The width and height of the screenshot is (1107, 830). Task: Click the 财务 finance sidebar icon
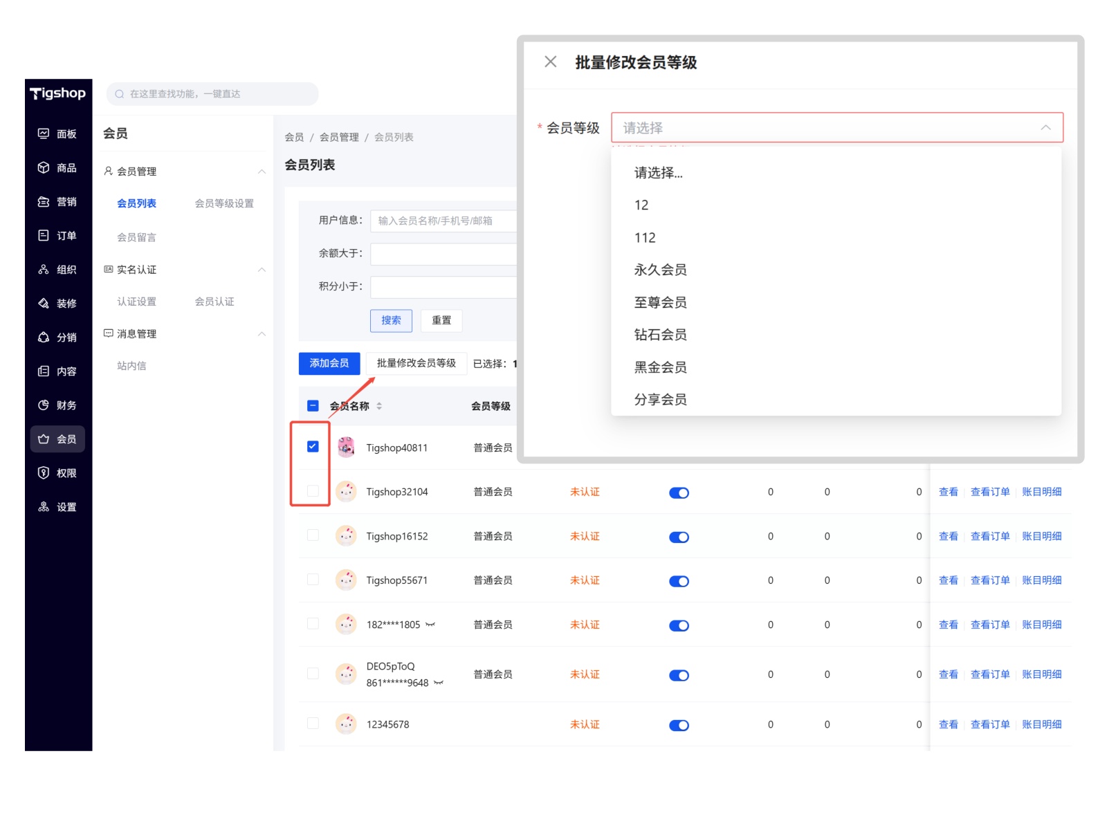44,405
